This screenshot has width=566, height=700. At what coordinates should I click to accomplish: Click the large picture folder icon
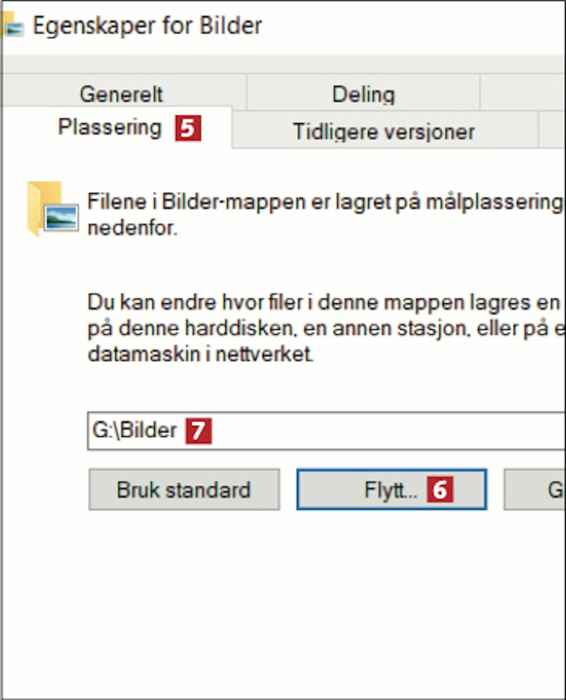[52, 209]
